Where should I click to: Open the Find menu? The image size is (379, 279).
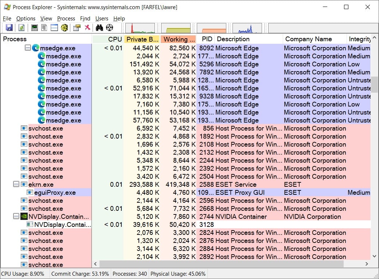85,18
